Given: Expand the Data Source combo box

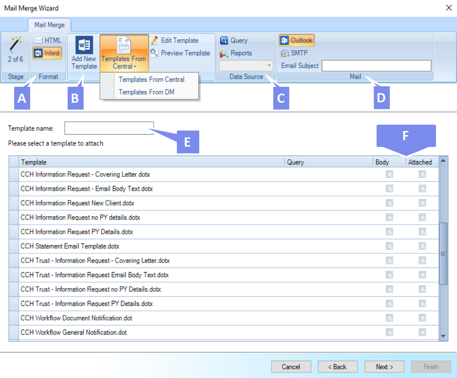Looking at the screenshot, I should 246,66.
